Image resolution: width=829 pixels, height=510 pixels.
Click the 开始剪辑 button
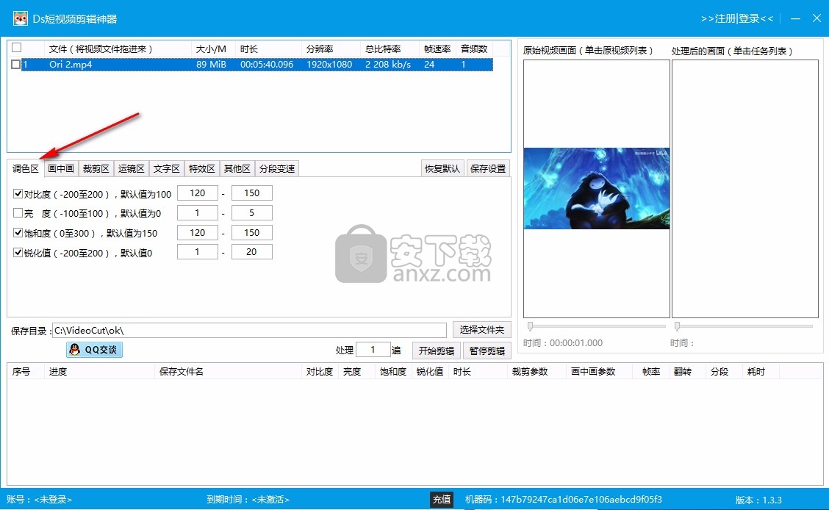436,351
